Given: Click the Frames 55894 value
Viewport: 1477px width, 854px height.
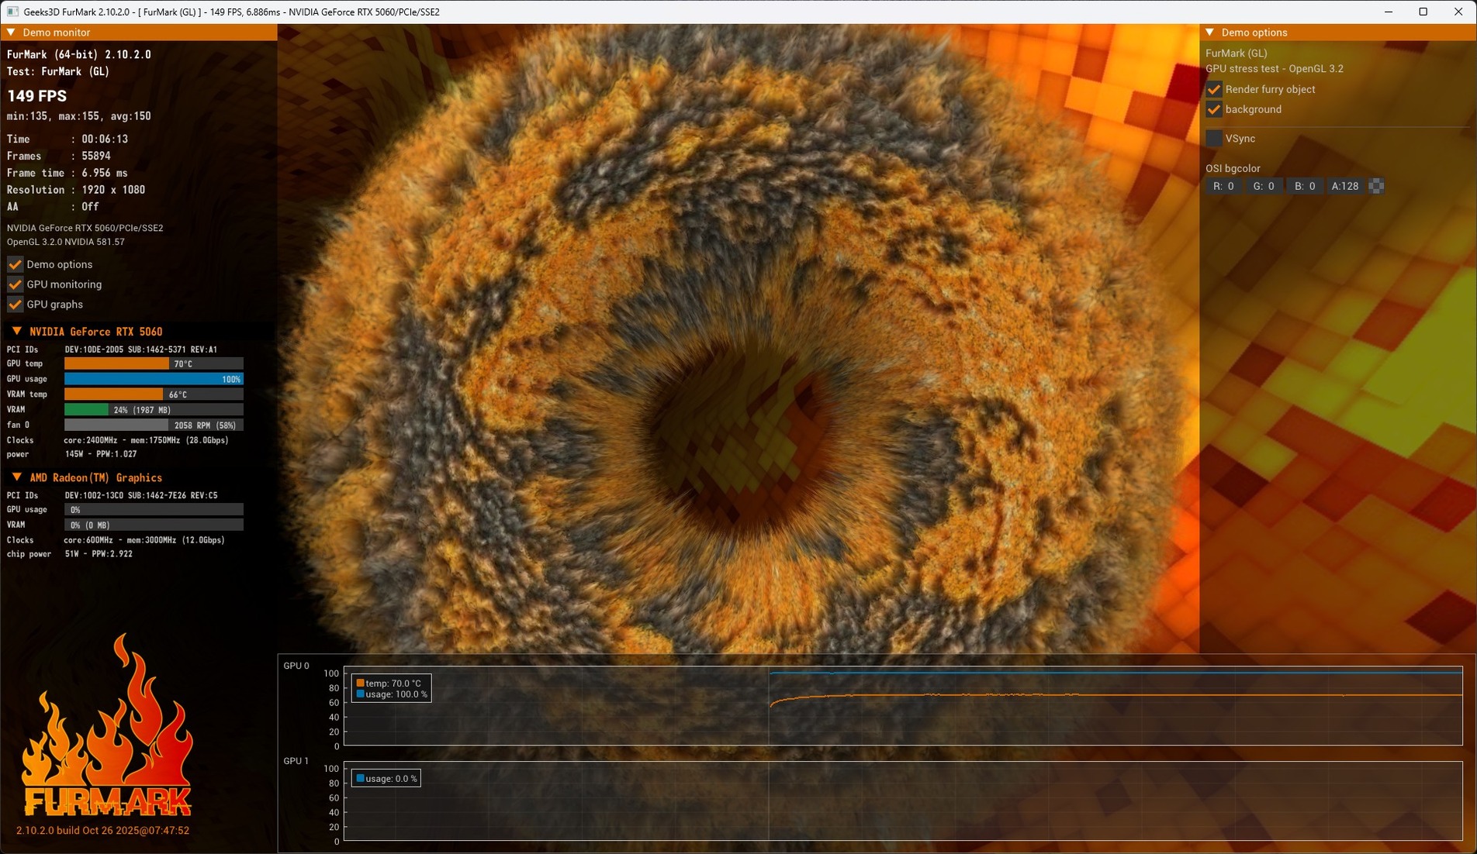Looking at the screenshot, I should pyautogui.click(x=96, y=157).
